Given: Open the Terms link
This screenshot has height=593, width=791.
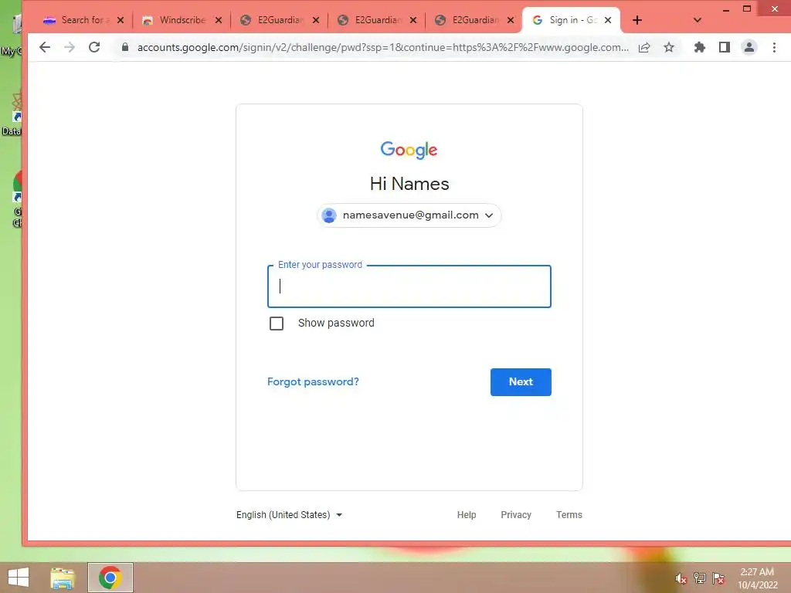Looking at the screenshot, I should coord(569,515).
